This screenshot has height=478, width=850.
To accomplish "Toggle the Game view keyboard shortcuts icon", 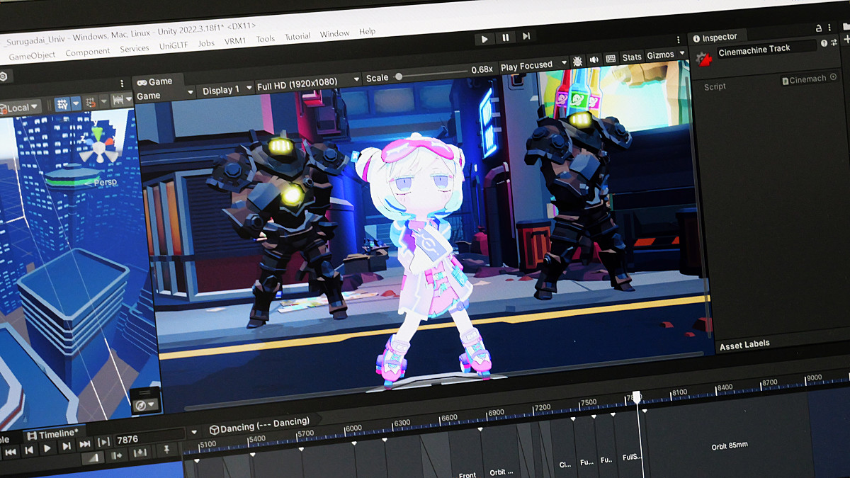I will click(x=611, y=59).
